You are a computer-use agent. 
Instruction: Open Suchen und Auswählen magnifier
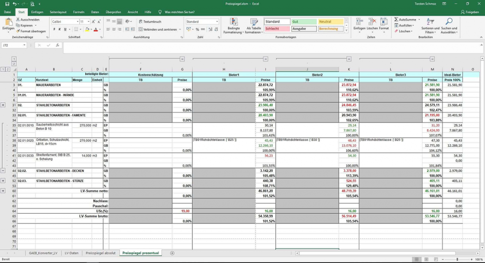tap(449, 26)
